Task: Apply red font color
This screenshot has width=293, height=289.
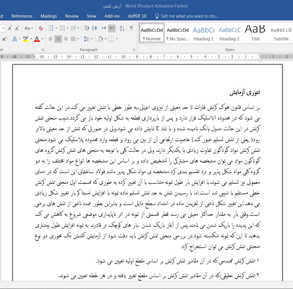Action: pyautogui.click(x=37, y=39)
